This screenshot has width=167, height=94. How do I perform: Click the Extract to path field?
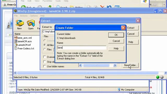[49, 32]
